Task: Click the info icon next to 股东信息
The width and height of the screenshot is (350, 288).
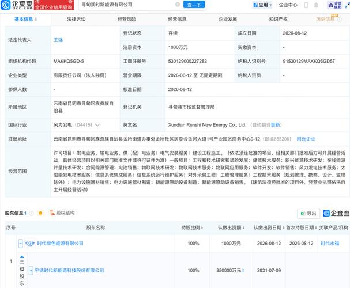Action: (31, 213)
